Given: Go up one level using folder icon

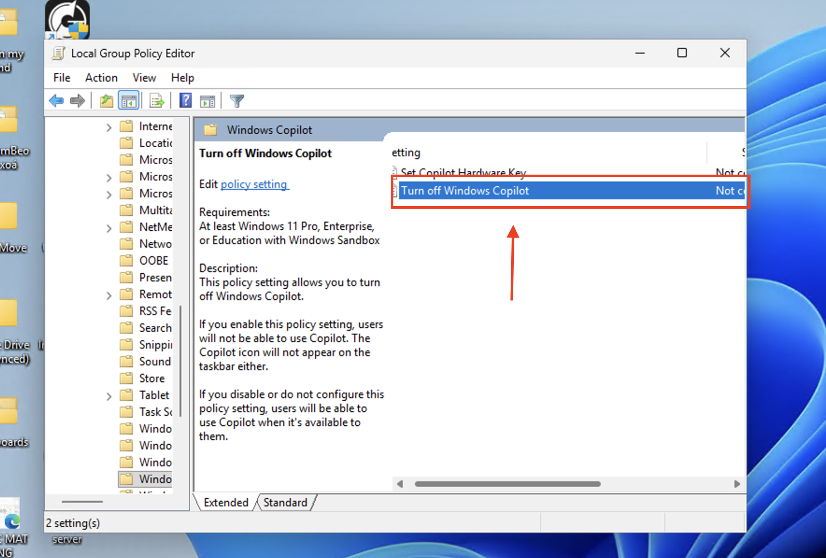Looking at the screenshot, I should [106, 101].
